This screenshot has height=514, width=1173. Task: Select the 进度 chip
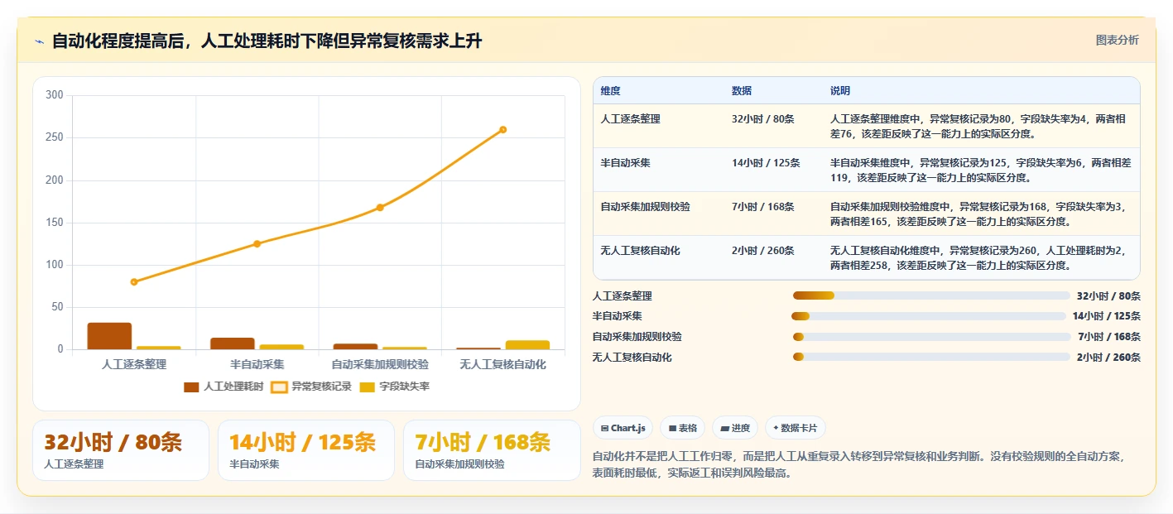(x=735, y=428)
